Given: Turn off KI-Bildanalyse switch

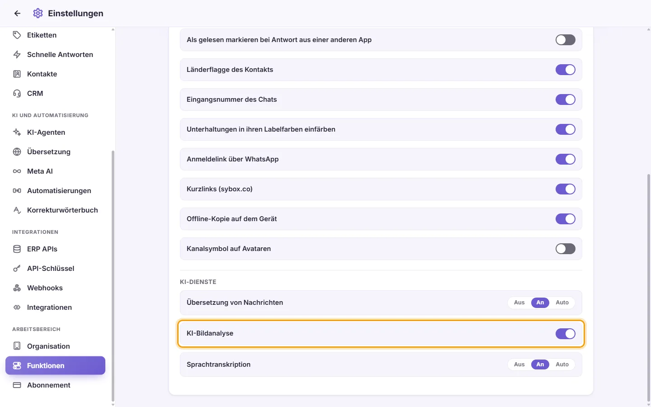Looking at the screenshot, I should [x=566, y=334].
